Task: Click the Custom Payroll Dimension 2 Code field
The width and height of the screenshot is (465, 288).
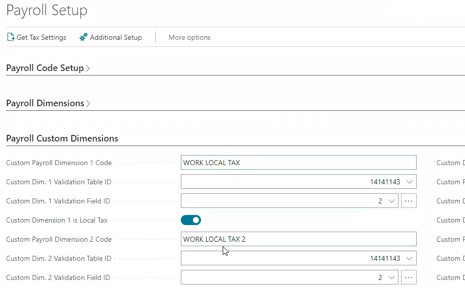Action: (298, 239)
